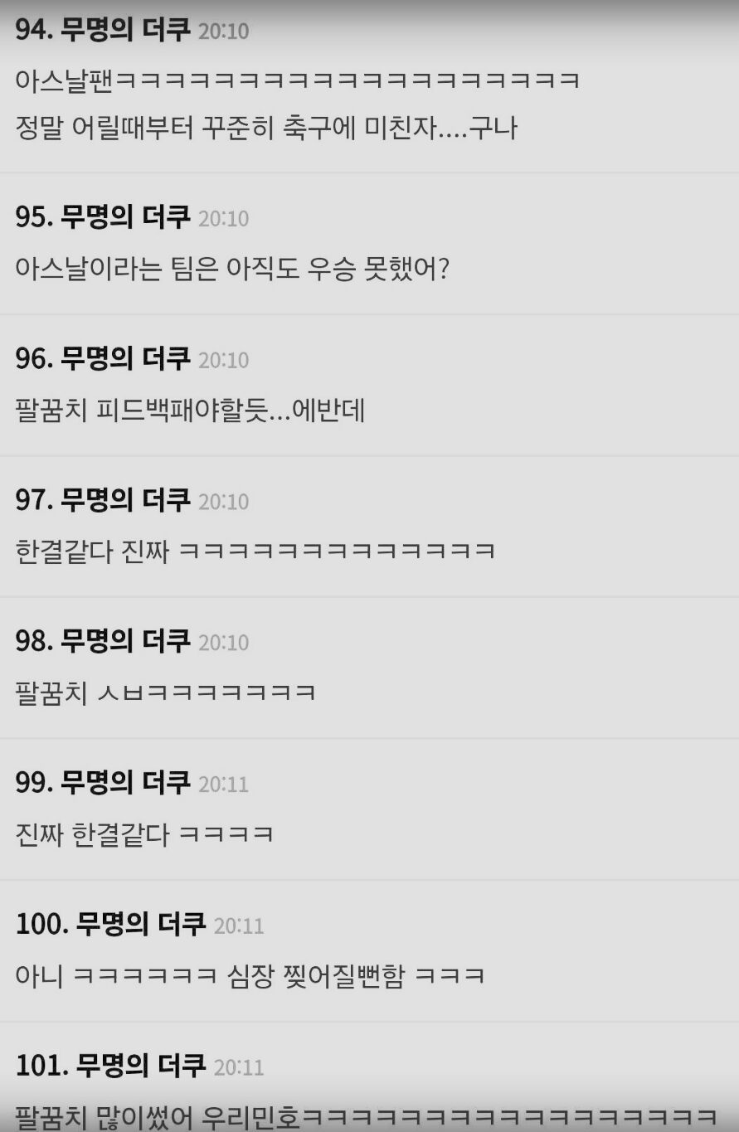Open comment 99 author name
This screenshot has width=739, height=1132.
[x=125, y=782]
